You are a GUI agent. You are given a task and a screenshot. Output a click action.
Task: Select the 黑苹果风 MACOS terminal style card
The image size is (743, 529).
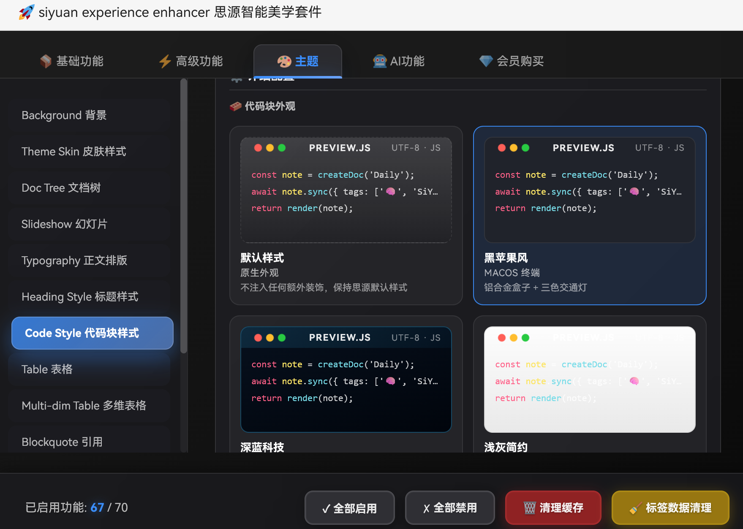point(589,215)
